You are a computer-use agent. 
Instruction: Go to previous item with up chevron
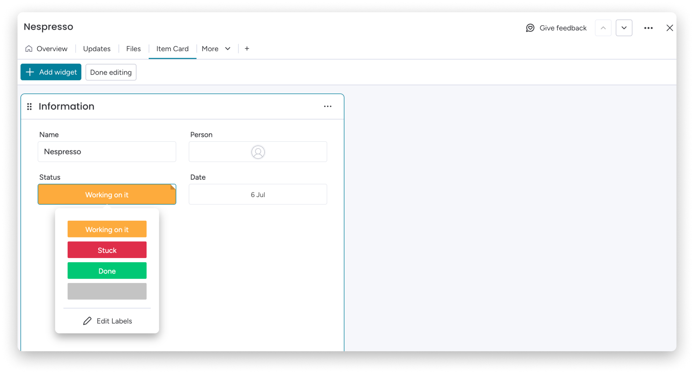coord(603,28)
